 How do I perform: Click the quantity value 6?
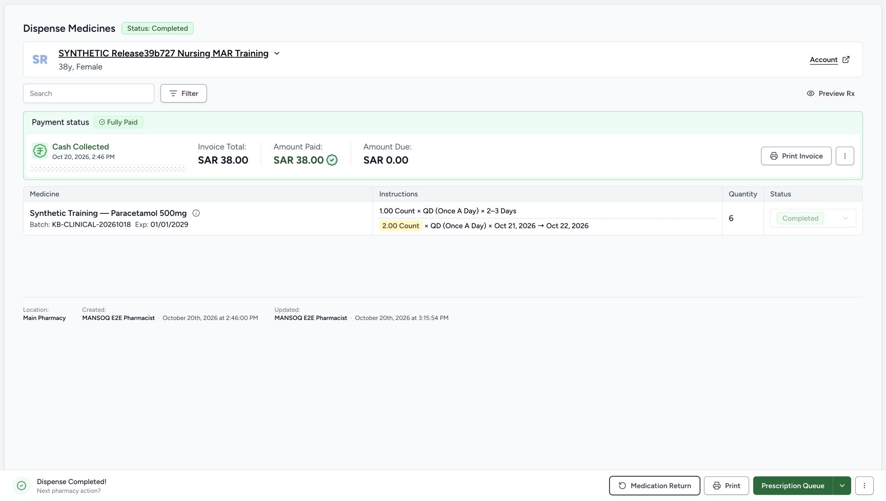pyautogui.click(x=731, y=218)
